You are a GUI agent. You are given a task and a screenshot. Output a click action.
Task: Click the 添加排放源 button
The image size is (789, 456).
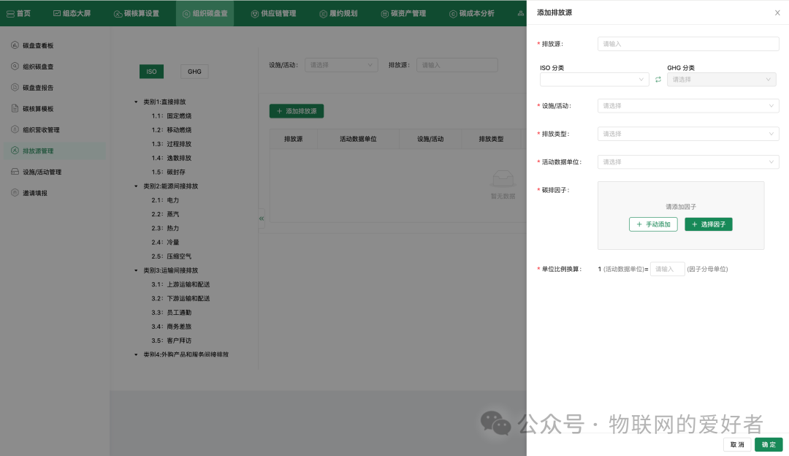(295, 111)
